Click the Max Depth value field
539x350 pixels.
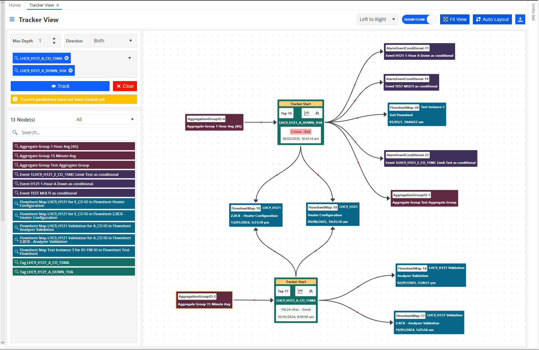tap(43, 41)
